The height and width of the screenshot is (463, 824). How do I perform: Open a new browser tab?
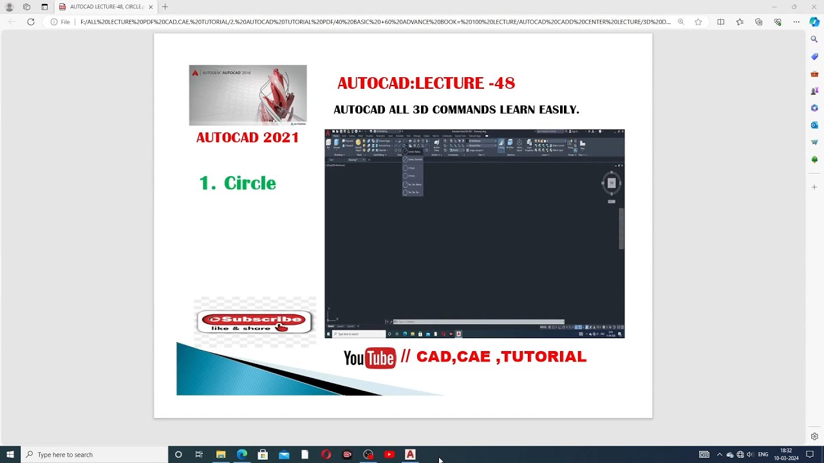(x=165, y=6)
